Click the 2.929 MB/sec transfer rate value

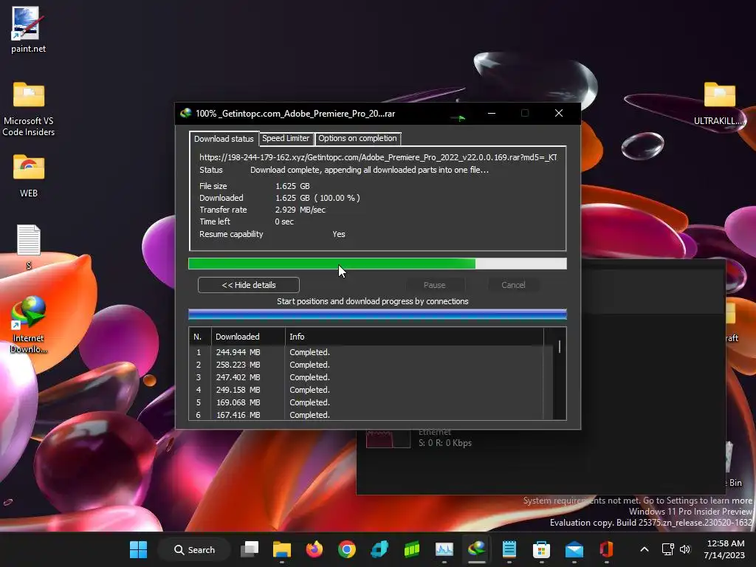tap(300, 210)
